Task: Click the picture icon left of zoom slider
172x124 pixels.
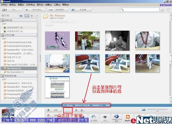Action: click(143, 110)
